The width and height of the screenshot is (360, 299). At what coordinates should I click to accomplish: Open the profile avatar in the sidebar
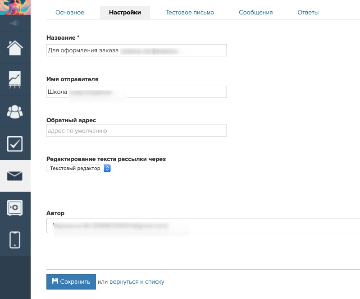15,7
